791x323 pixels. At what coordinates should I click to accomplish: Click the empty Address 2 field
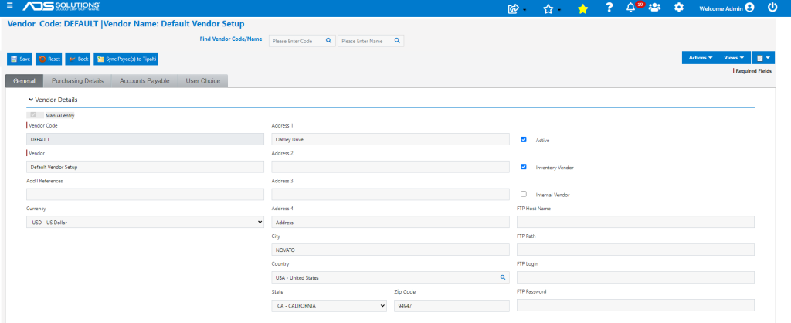390,167
